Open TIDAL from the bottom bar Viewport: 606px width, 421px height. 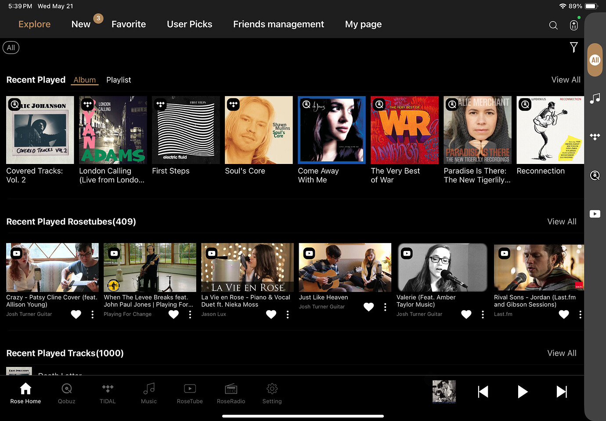coord(108,393)
